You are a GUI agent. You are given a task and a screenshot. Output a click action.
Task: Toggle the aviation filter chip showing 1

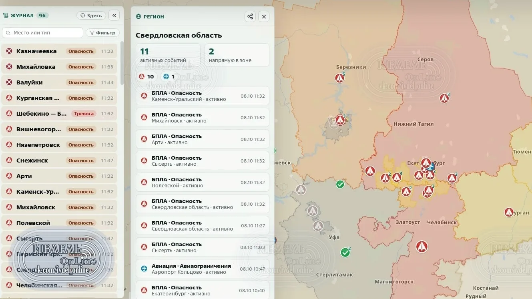169,76
